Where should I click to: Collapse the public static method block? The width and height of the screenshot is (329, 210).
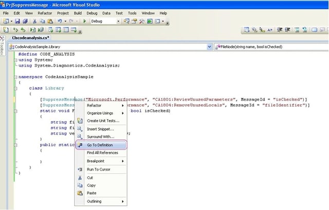(x=15, y=145)
